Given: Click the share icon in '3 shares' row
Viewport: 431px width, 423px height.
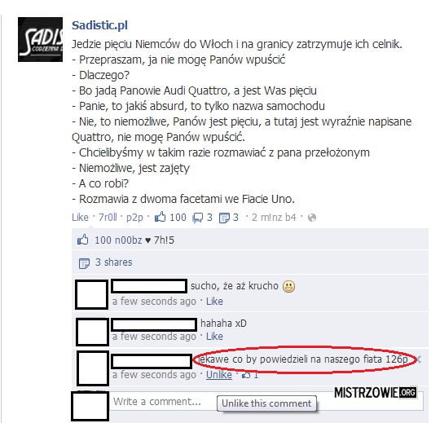Looking at the screenshot, I should 84,263.
